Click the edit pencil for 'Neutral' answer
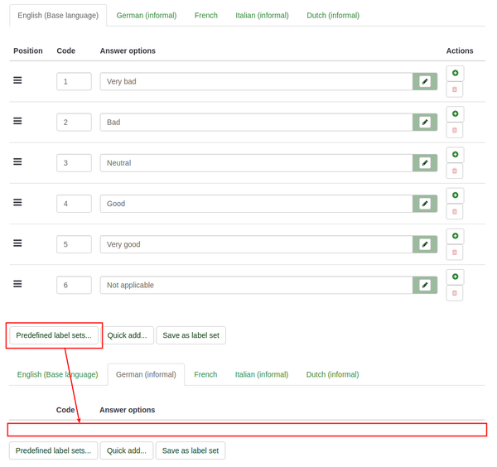Viewport: 497px width, 467px height. pyautogui.click(x=425, y=163)
